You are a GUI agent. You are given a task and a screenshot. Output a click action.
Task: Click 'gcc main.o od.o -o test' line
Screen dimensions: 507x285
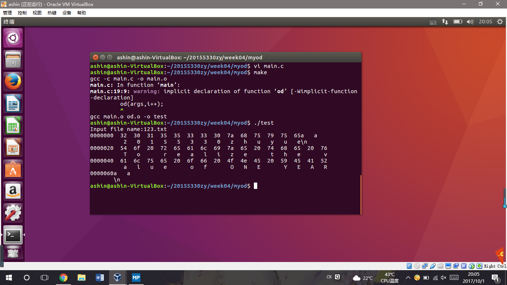point(128,117)
